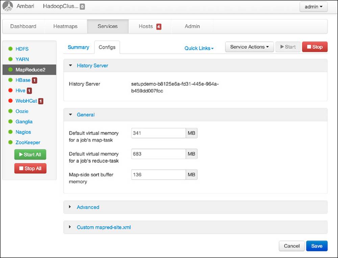Save the configuration changes

tap(317, 246)
